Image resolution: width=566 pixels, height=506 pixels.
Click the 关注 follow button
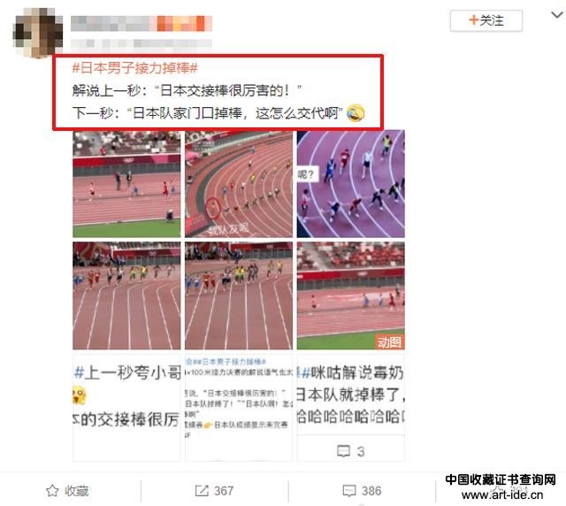click(x=486, y=20)
